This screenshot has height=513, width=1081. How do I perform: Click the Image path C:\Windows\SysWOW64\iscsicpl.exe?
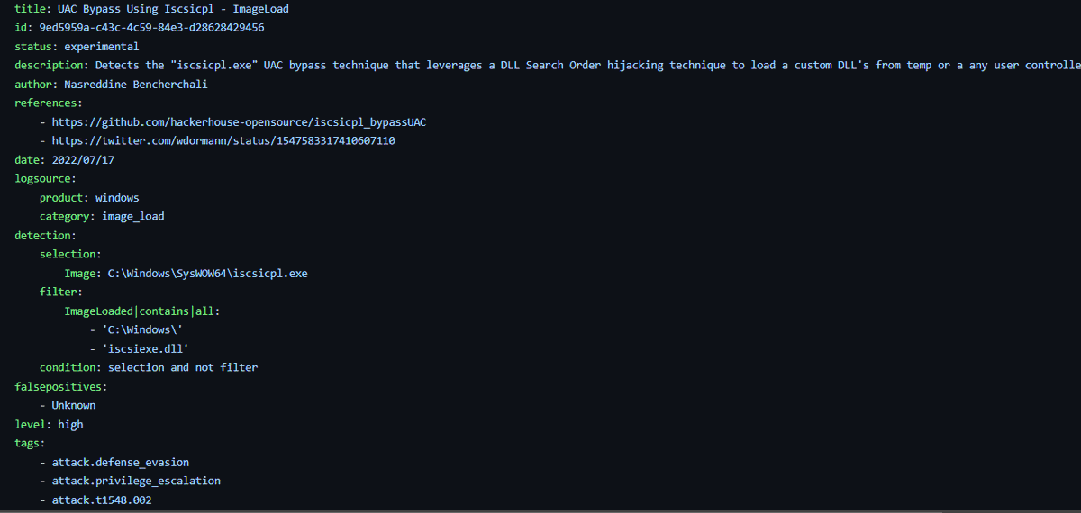207,273
